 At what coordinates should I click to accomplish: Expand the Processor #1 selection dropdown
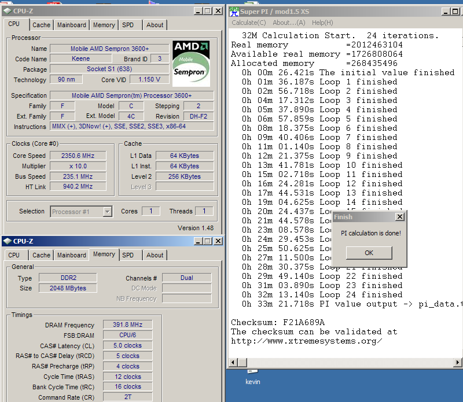pos(108,212)
